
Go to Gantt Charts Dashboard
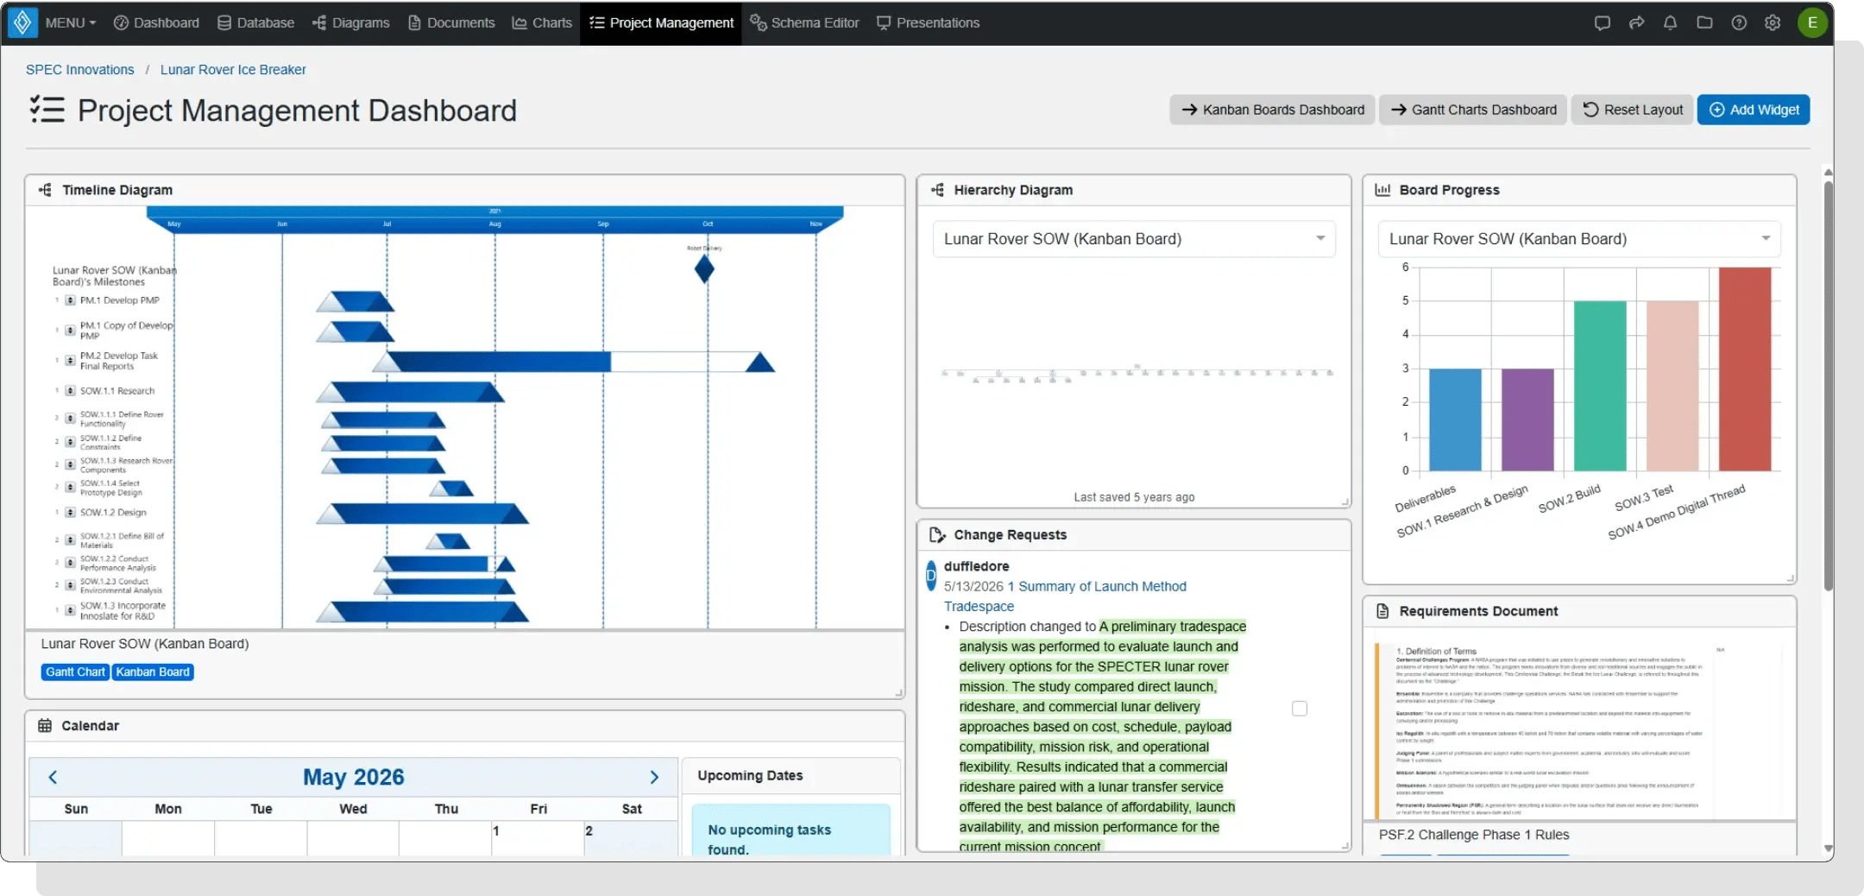pyautogui.click(x=1473, y=110)
